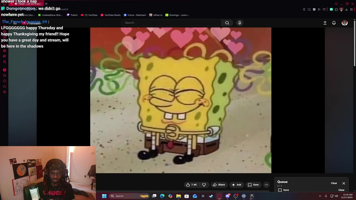The height and width of the screenshot is (200, 356).
Task: Click the YouTube search magnifier button
Action: coord(227,23)
